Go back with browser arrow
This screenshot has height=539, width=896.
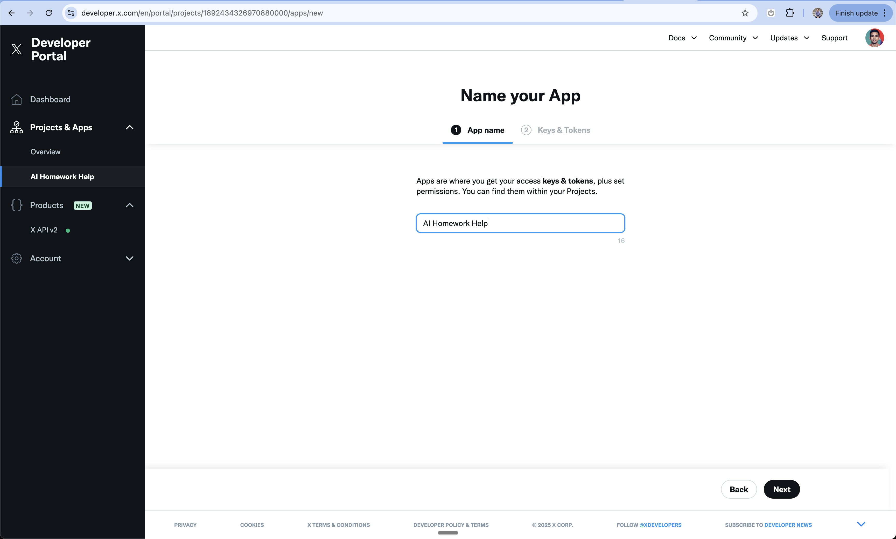pyautogui.click(x=11, y=13)
